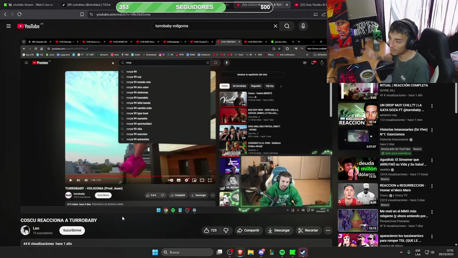Click the microphone icon in system tray
Image resolution: width=458 pixels, height=258 pixels.
tap(409, 252)
